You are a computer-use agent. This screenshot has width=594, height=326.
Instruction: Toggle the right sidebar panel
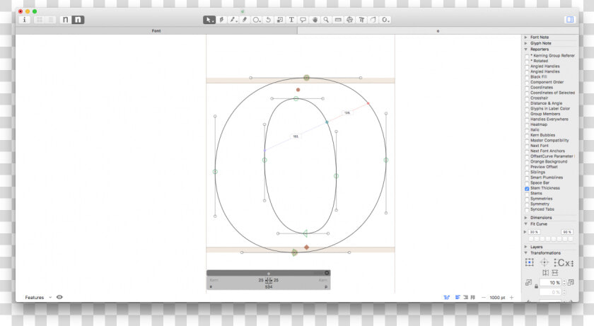click(570, 20)
